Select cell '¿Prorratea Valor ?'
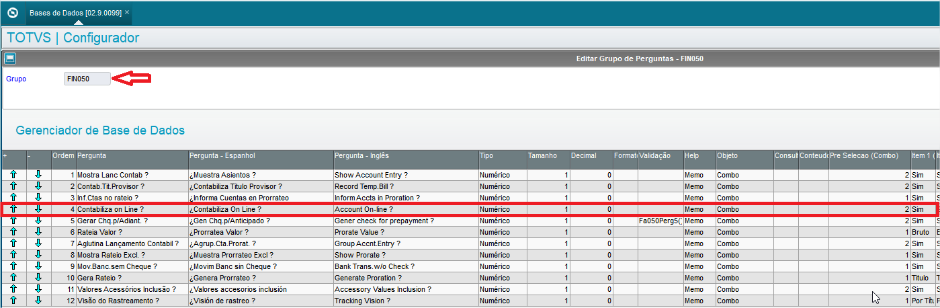 click(261, 232)
